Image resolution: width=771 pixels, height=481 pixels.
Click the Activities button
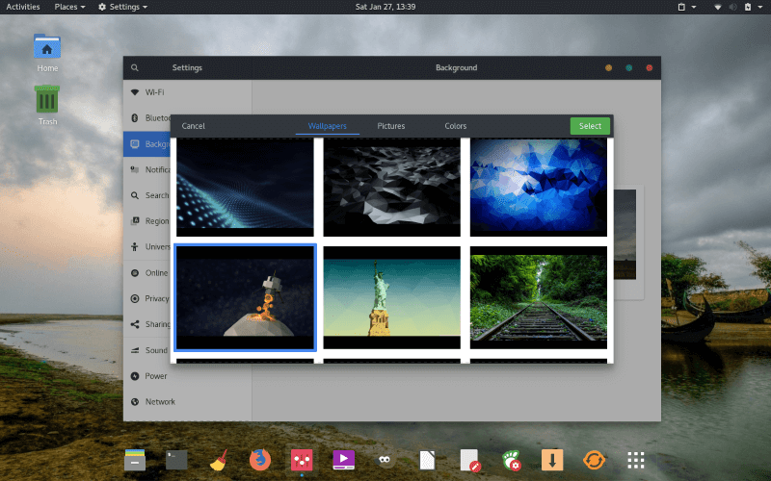(x=23, y=7)
